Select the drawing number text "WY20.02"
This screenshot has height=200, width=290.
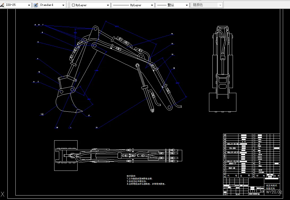274,192
